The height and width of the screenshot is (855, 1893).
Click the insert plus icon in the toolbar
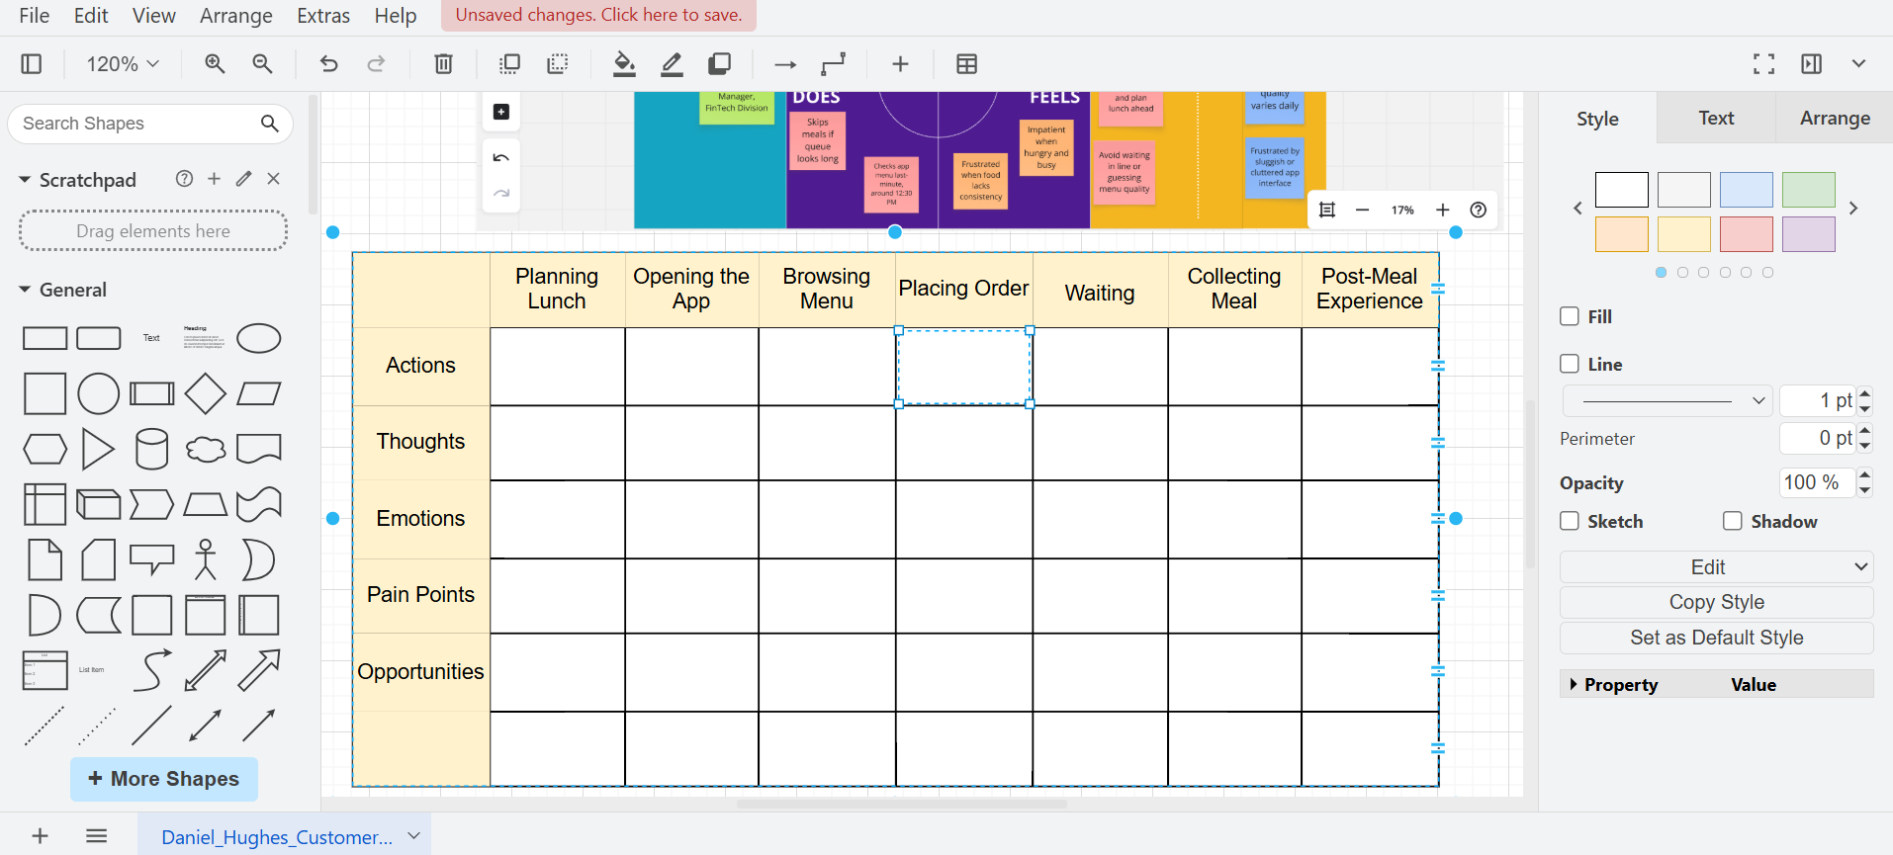(900, 64)
